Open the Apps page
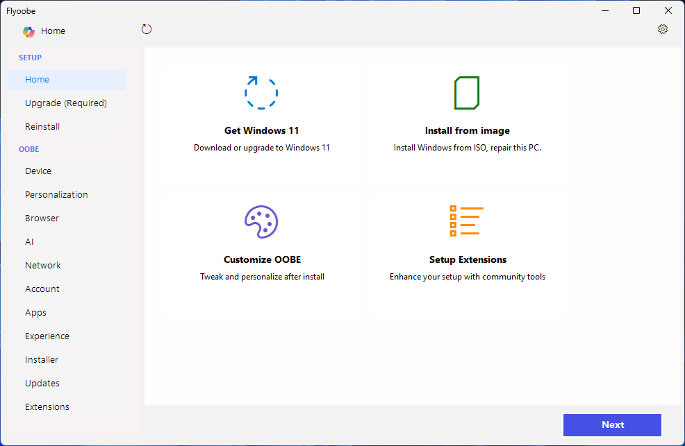 67,312
